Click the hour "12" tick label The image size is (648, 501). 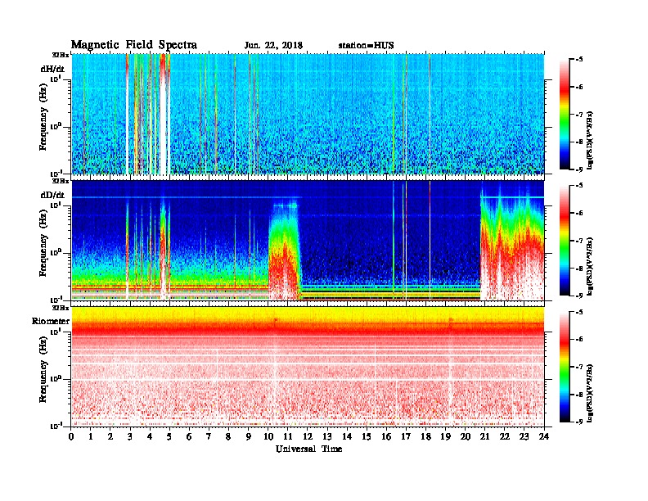(308, 436)
